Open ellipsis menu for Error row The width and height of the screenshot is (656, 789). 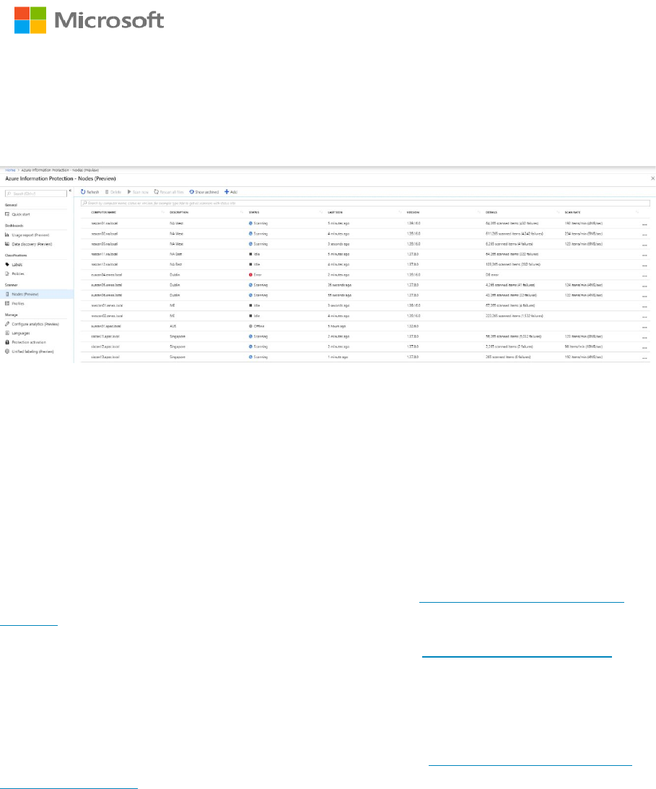644,276
